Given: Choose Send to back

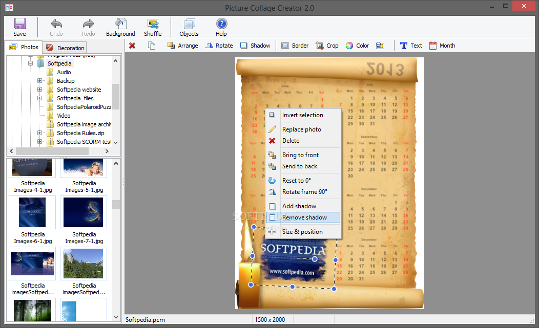Looking at the screenshot, I should click(303, 166).
